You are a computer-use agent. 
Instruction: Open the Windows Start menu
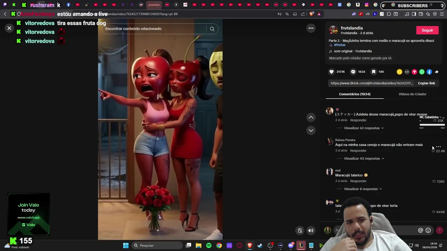click(126, 245)
